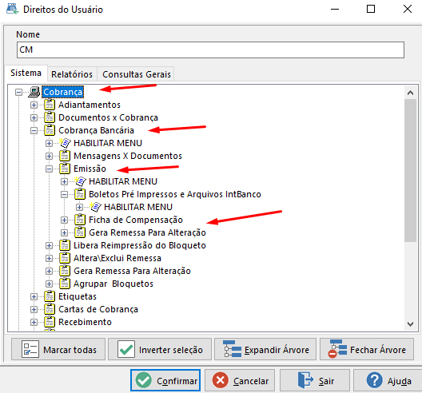Click the tree scrollbar up arrow
This screenshot has width=422, height=393.
tap(410, 93)
